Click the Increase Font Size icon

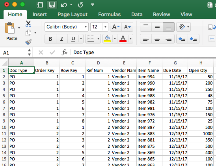pyautogui.click(x=116, y=27)
